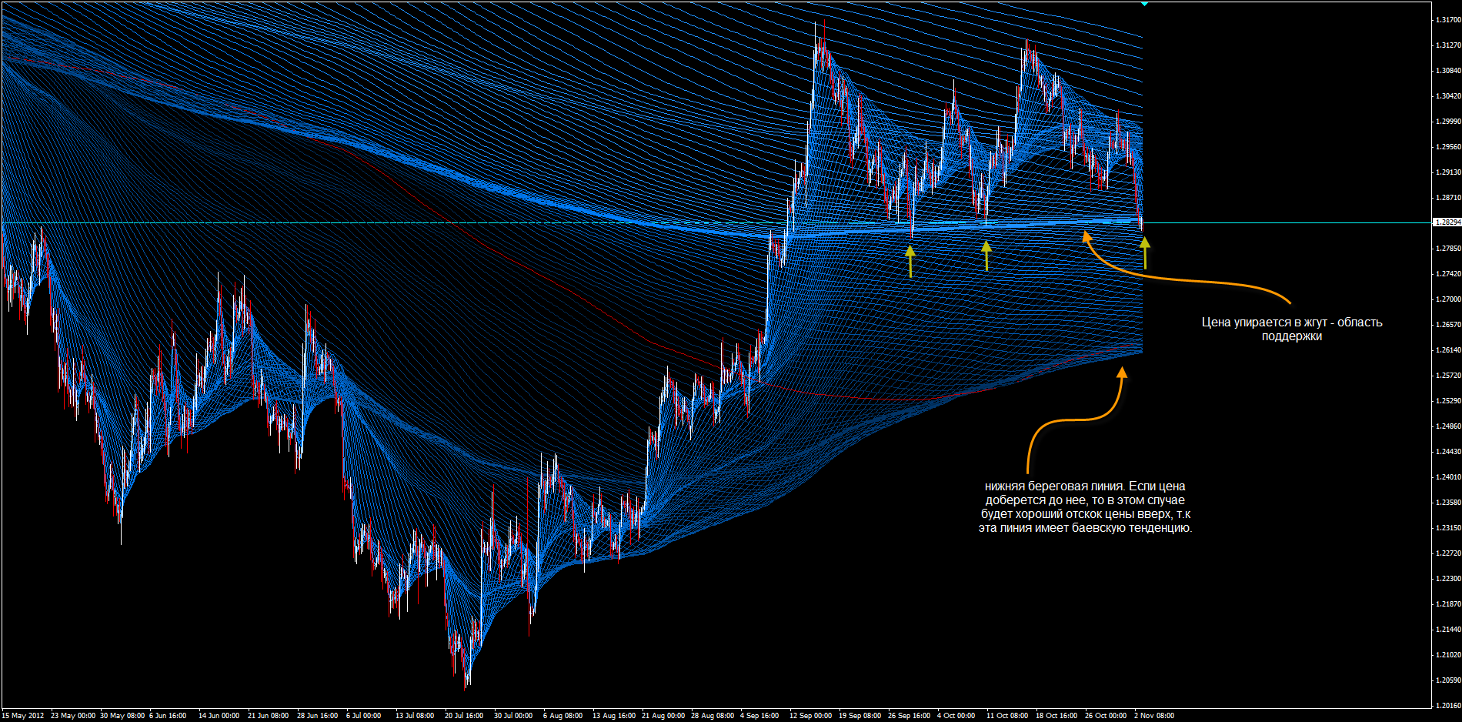Click the 1.23150 price axis label
1462x722 pixels.
click(x=1448, y=528)
